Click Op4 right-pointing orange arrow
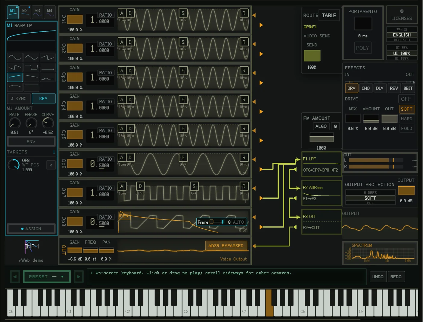423x322 pixels. [x=261, y=112]
